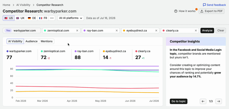
Task: Click the Clear button
Action: point(221,31)
